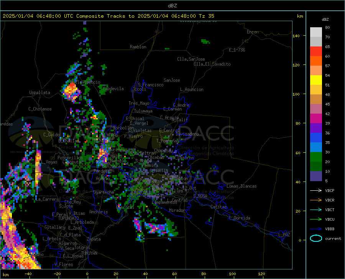
Task: Click the intense storm cell near Villavicencio
Action: coord(72,91)
